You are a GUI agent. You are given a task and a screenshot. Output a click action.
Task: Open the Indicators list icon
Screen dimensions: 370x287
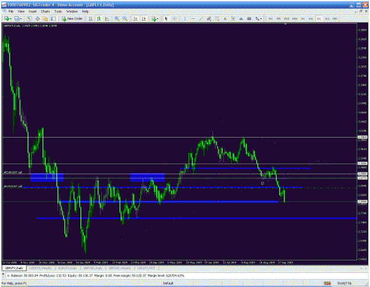[154, 18]
